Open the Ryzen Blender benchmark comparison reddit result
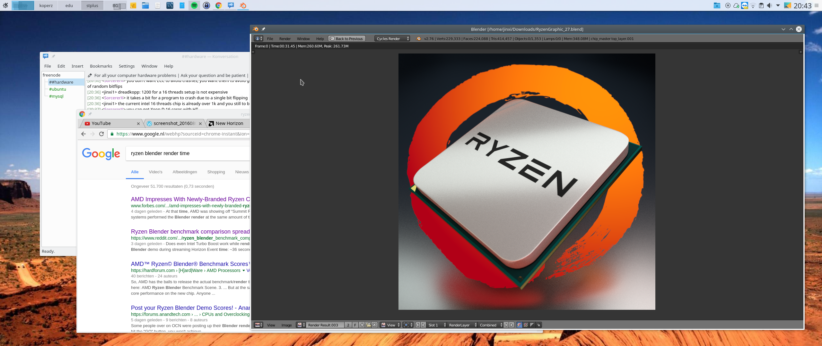The height and width of the screenshot is (346, 822). tap(190, 232)
